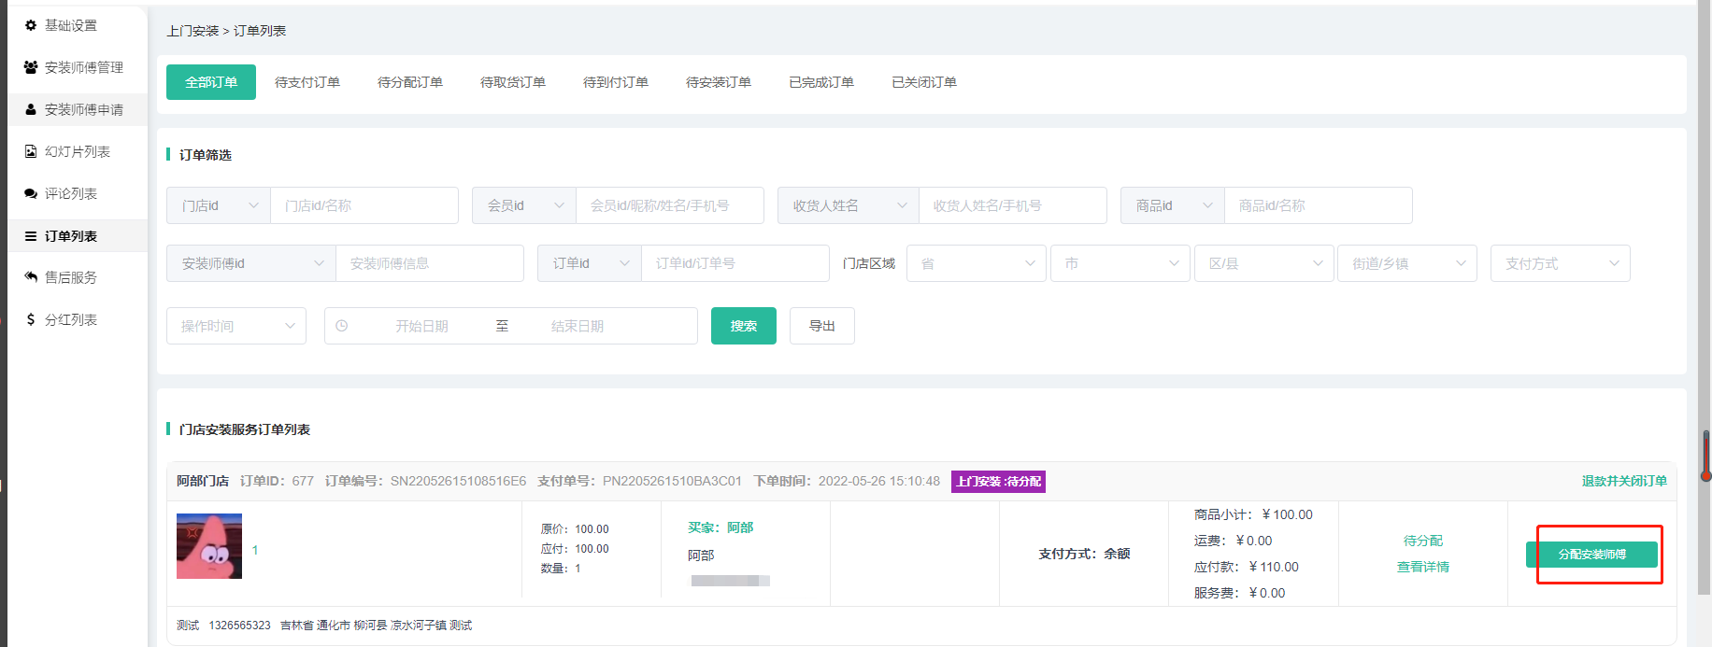Click the person icon beside 安装师傅申请
The width and height of the screenshot is (1712, 647).
click(x=31, y=109)
